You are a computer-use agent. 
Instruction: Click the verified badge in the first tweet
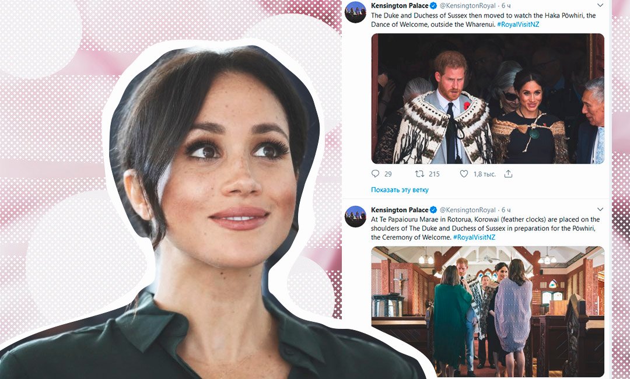coord(433,6)
